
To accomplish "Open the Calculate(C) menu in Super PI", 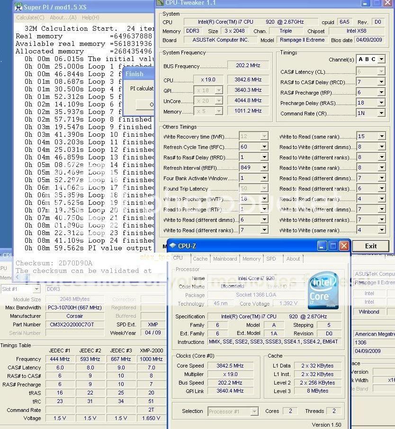I will (30, 18).
